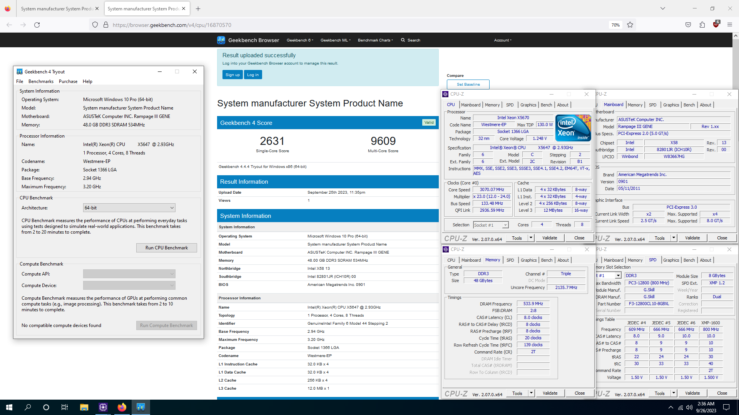
Task: Click Validate in CPU-Z CPU window
Action: (x=550, y=238)
